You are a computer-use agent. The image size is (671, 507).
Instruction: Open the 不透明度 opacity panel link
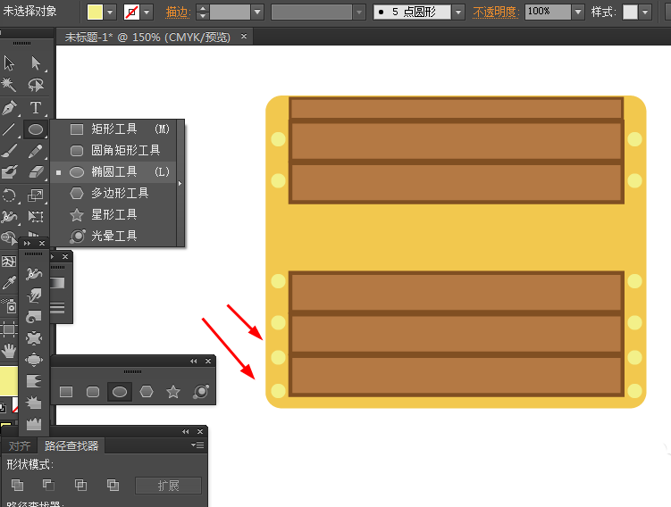pos(496,12)
